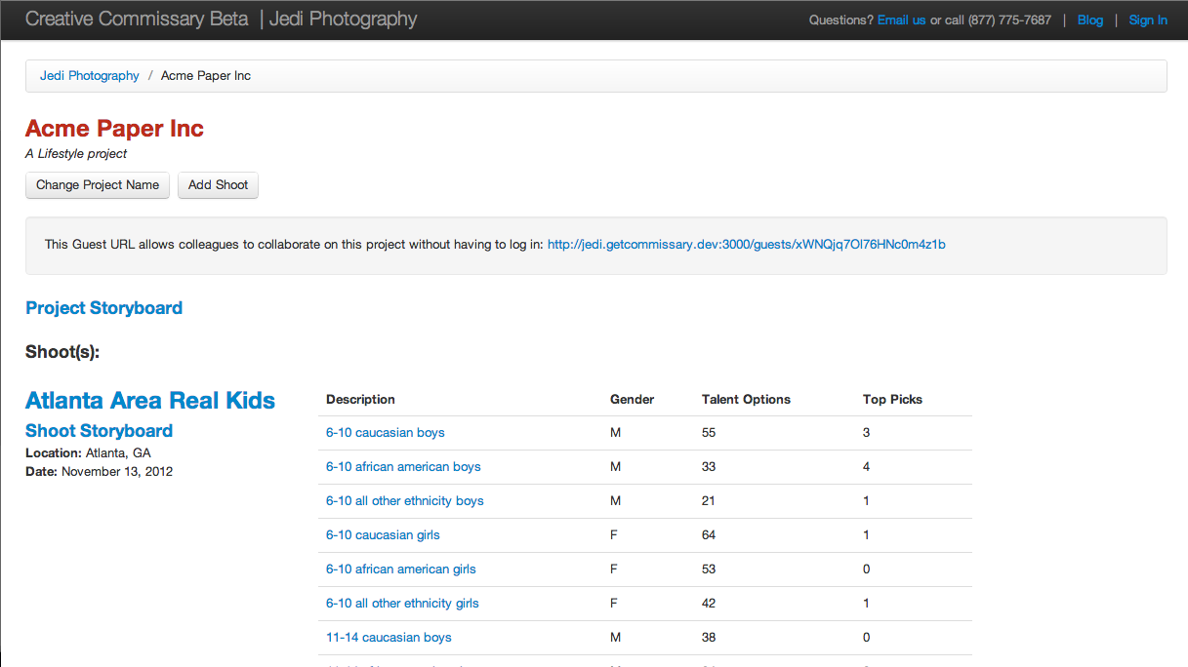This screenshot has height=667, width=1188.
Task: Click the Acme Paper Inc project heading
Action: pos(114,129)
